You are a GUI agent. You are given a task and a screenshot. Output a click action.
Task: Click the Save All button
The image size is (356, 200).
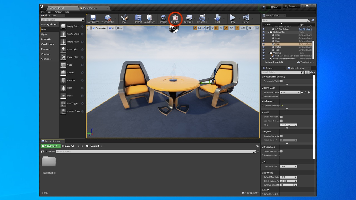click(x=68, y=146)
